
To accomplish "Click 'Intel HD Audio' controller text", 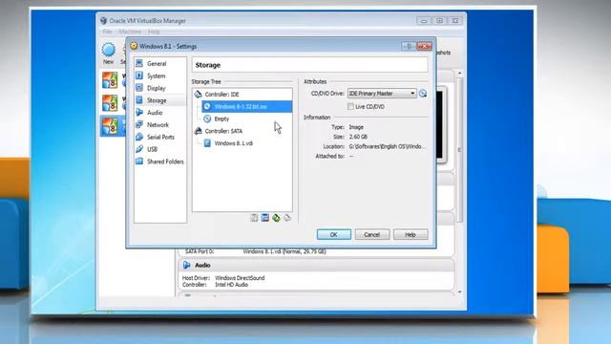I will click(x=231, y=285).
